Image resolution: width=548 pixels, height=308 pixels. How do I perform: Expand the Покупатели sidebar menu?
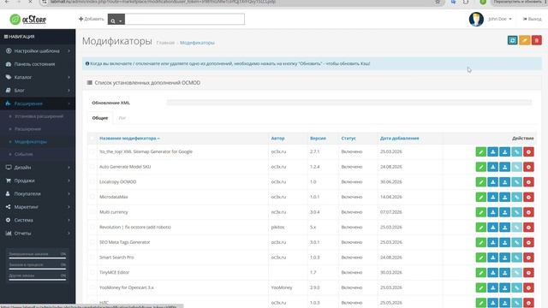[x=38, y=194]
